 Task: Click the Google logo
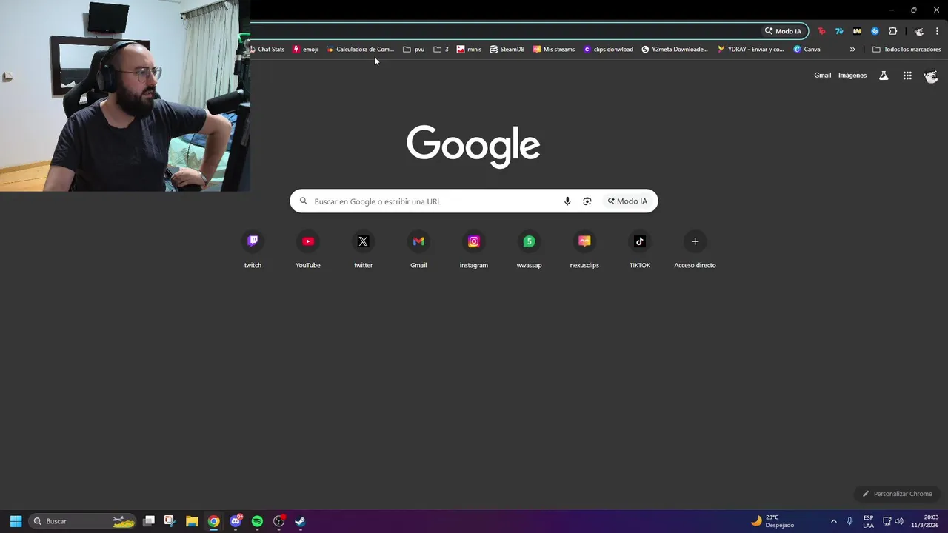473,147
